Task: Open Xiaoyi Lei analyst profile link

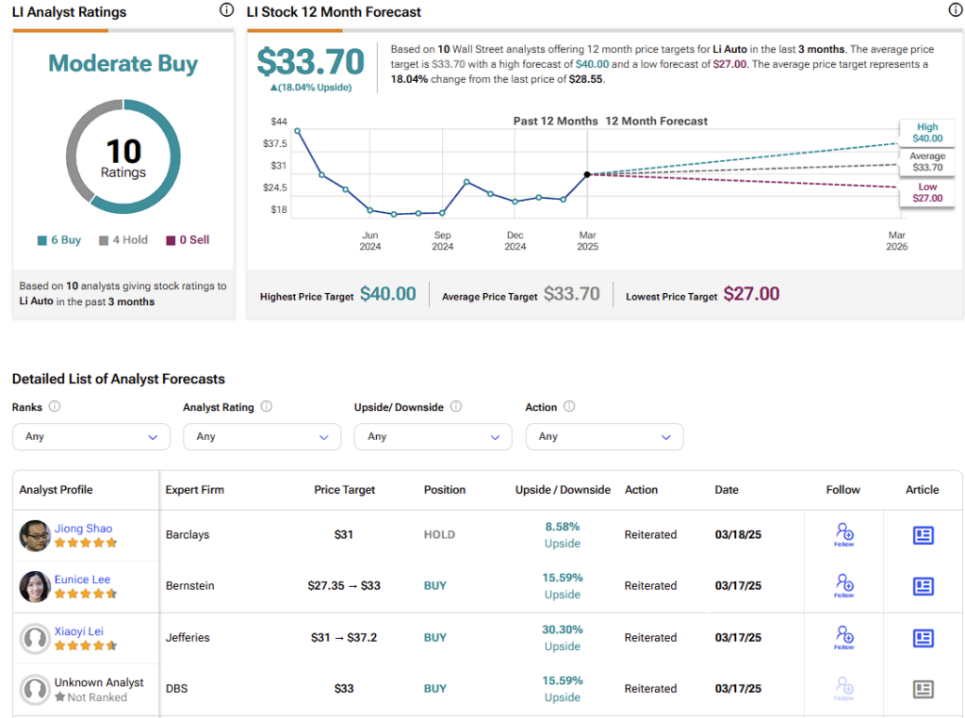Action: pos(79,631)
